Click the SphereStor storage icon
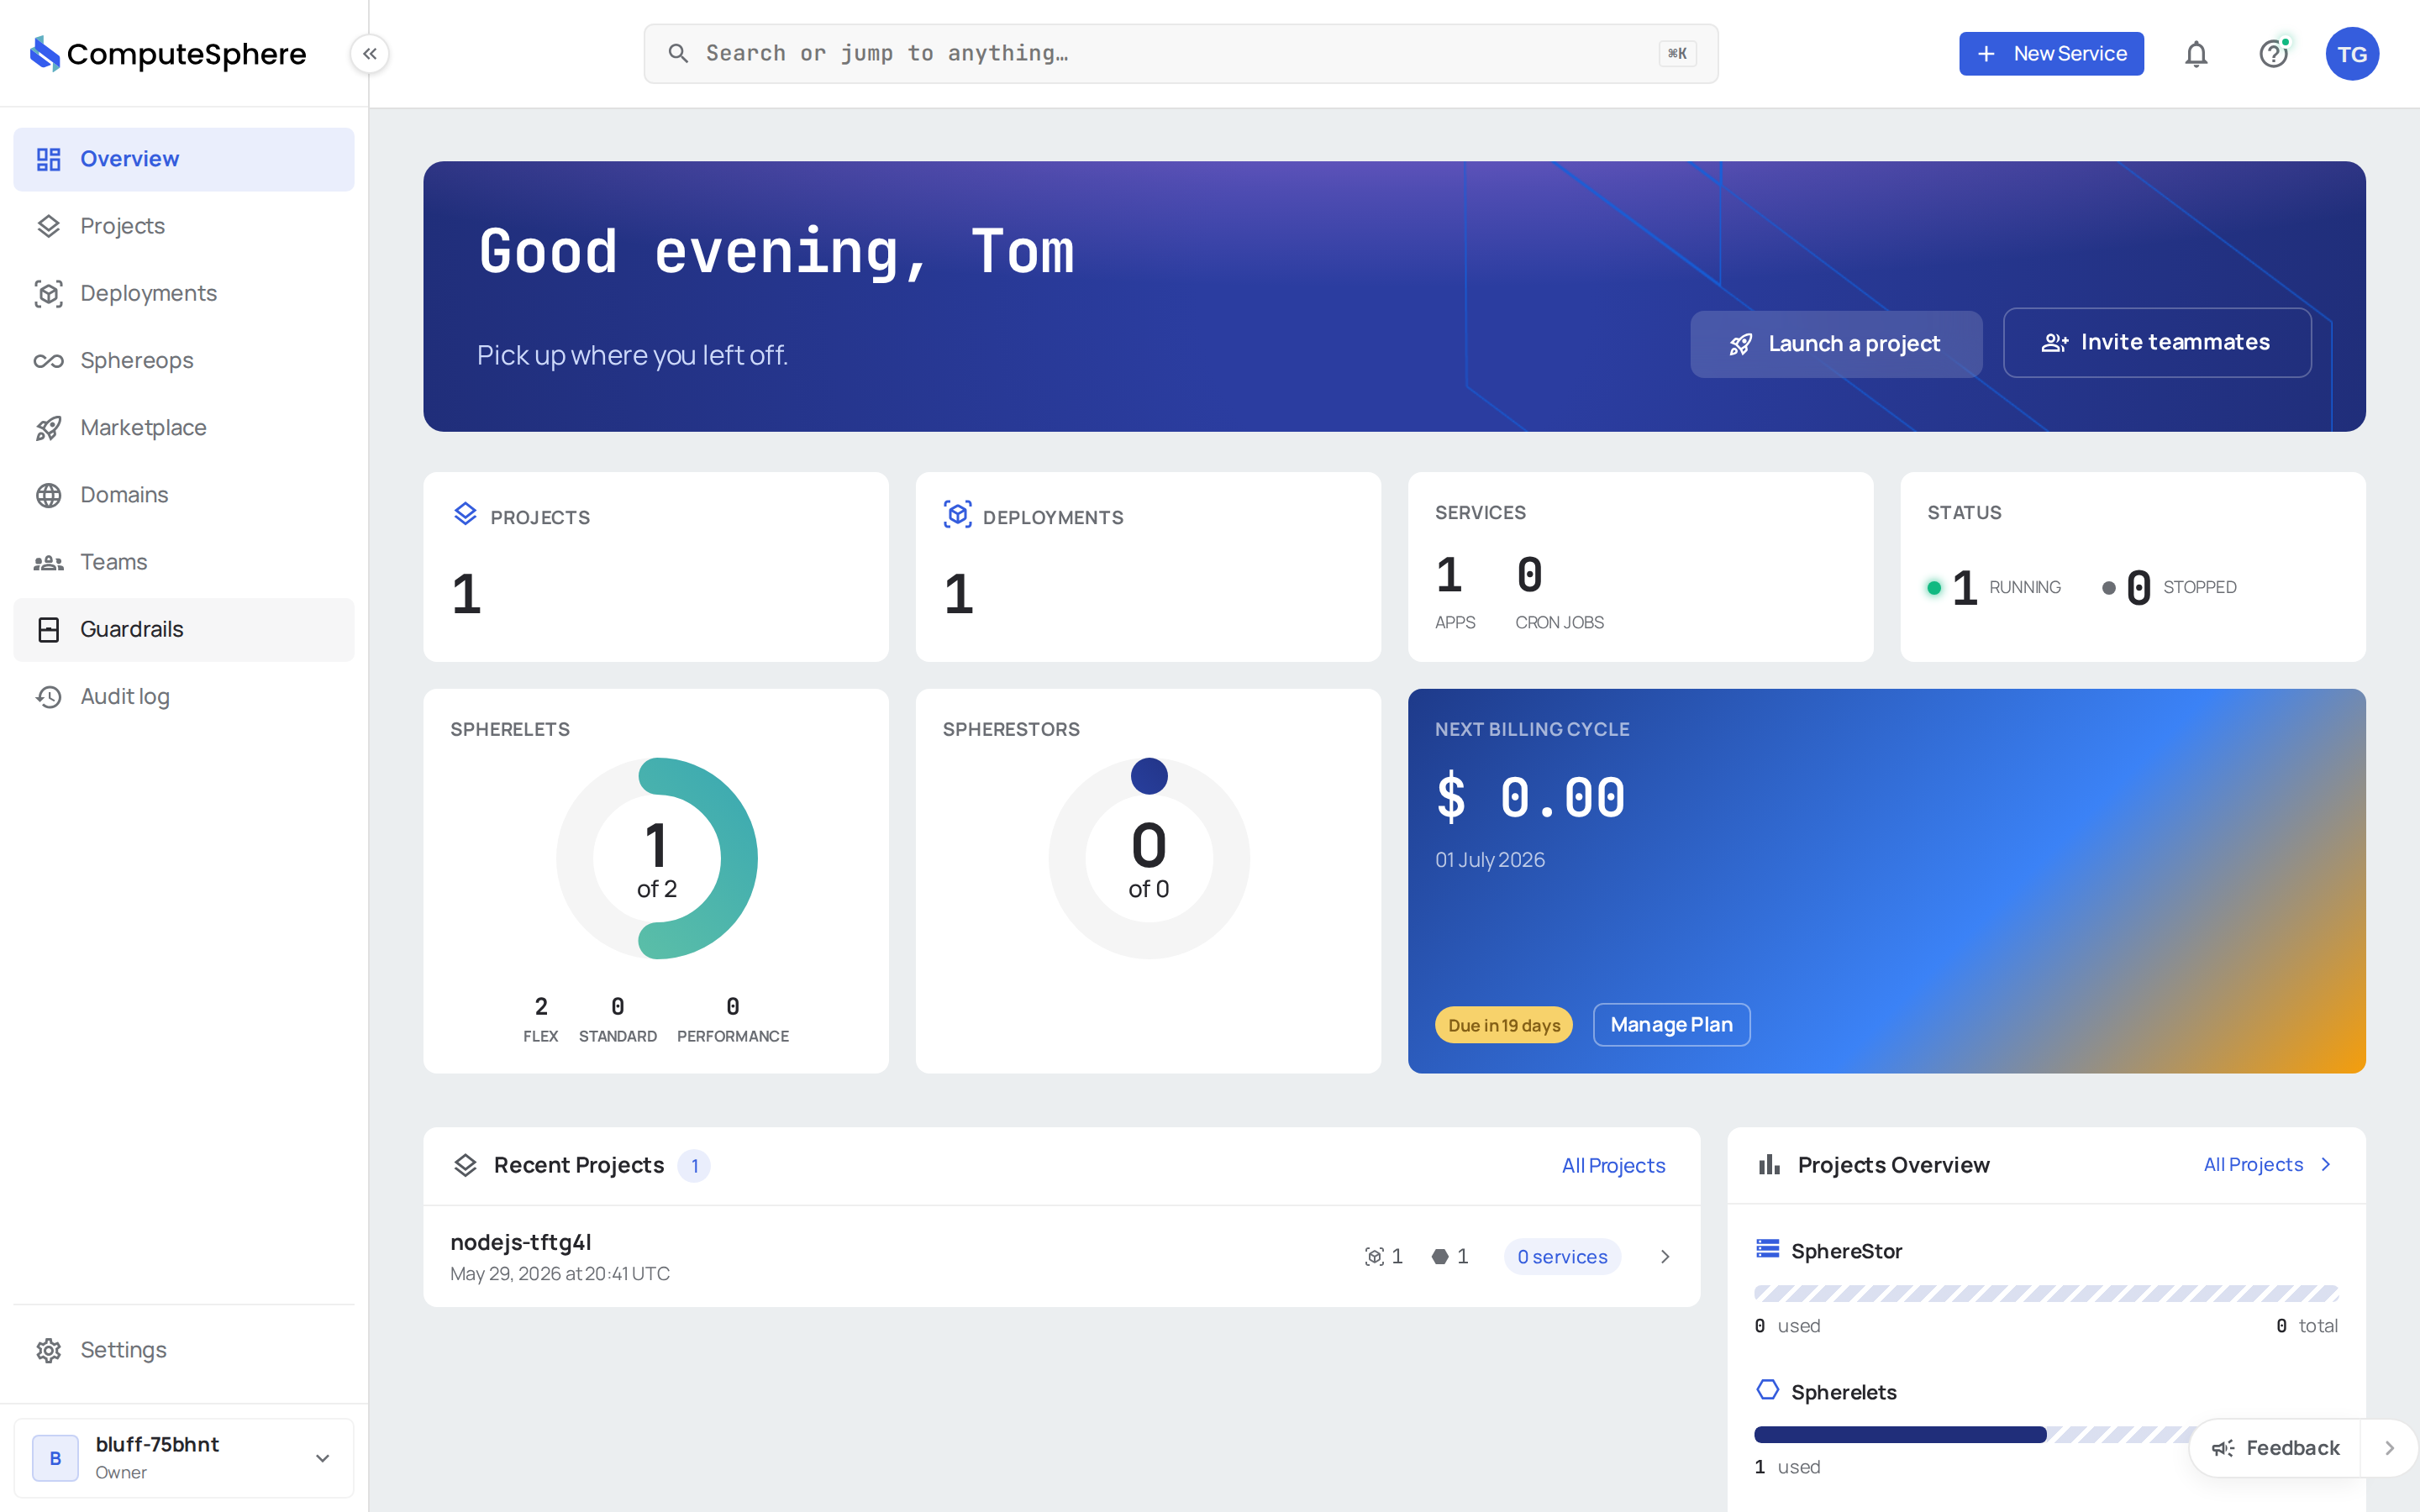Image resolution: width=2420 pixels, height=1512 pixels. click(1768, 1249)
